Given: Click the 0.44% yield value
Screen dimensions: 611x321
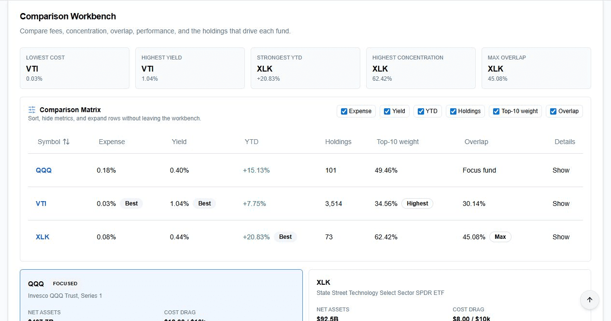Looking at the screenshot, I should point(179,237).
